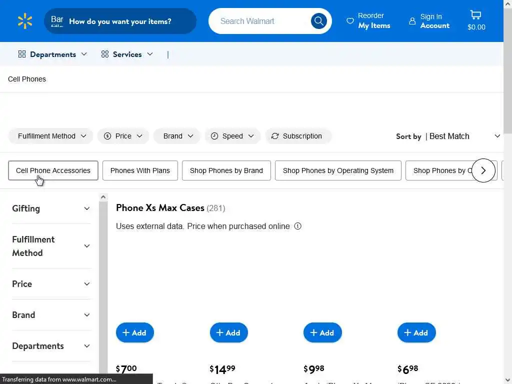This screenshot has height=384, width=512.
Task: Expand the Price sidebar section
Action: click(x=51, y=284)
